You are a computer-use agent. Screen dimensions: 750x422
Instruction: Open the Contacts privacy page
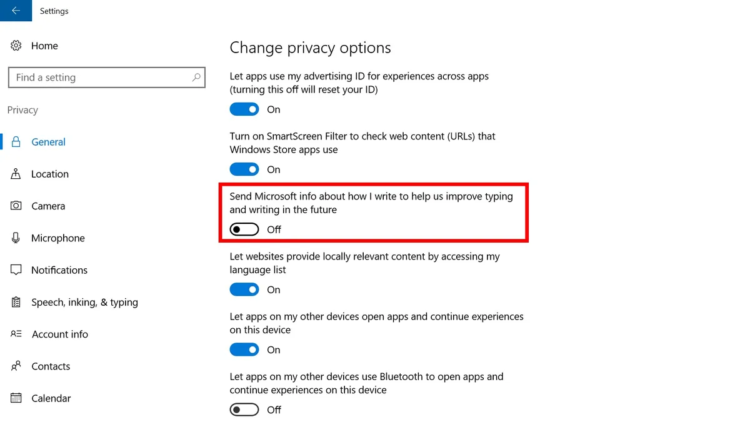51,366
